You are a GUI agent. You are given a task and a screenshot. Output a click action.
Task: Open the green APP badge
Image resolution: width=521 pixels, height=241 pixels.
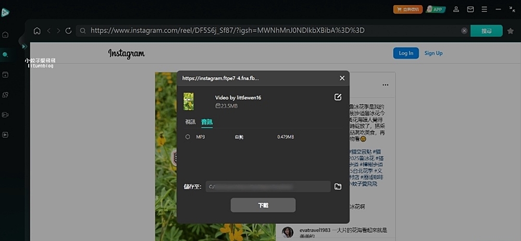[x=436, y=9]
